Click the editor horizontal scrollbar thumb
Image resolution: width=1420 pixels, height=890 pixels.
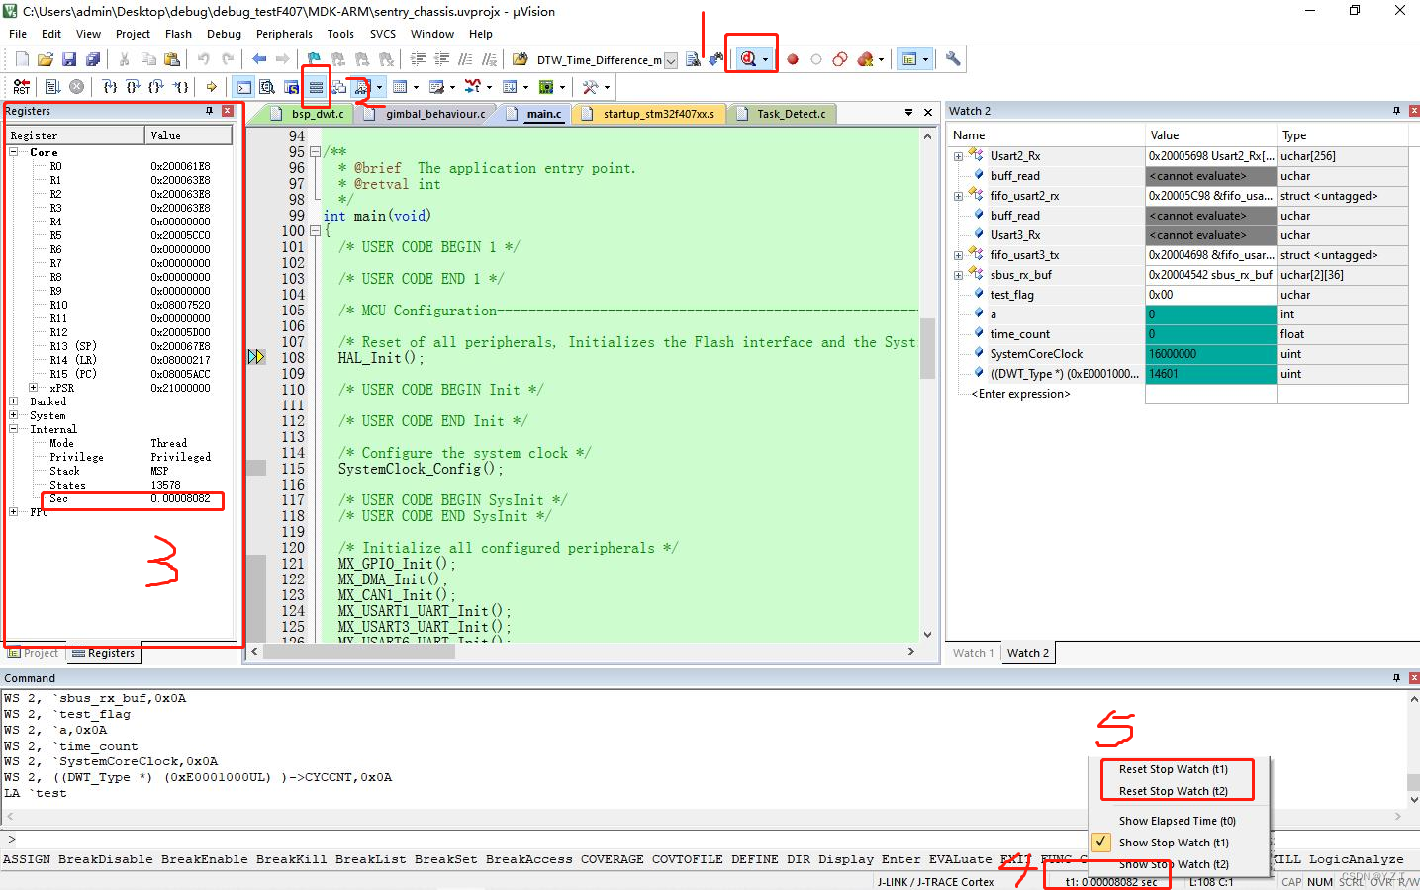tap(359, 651)
